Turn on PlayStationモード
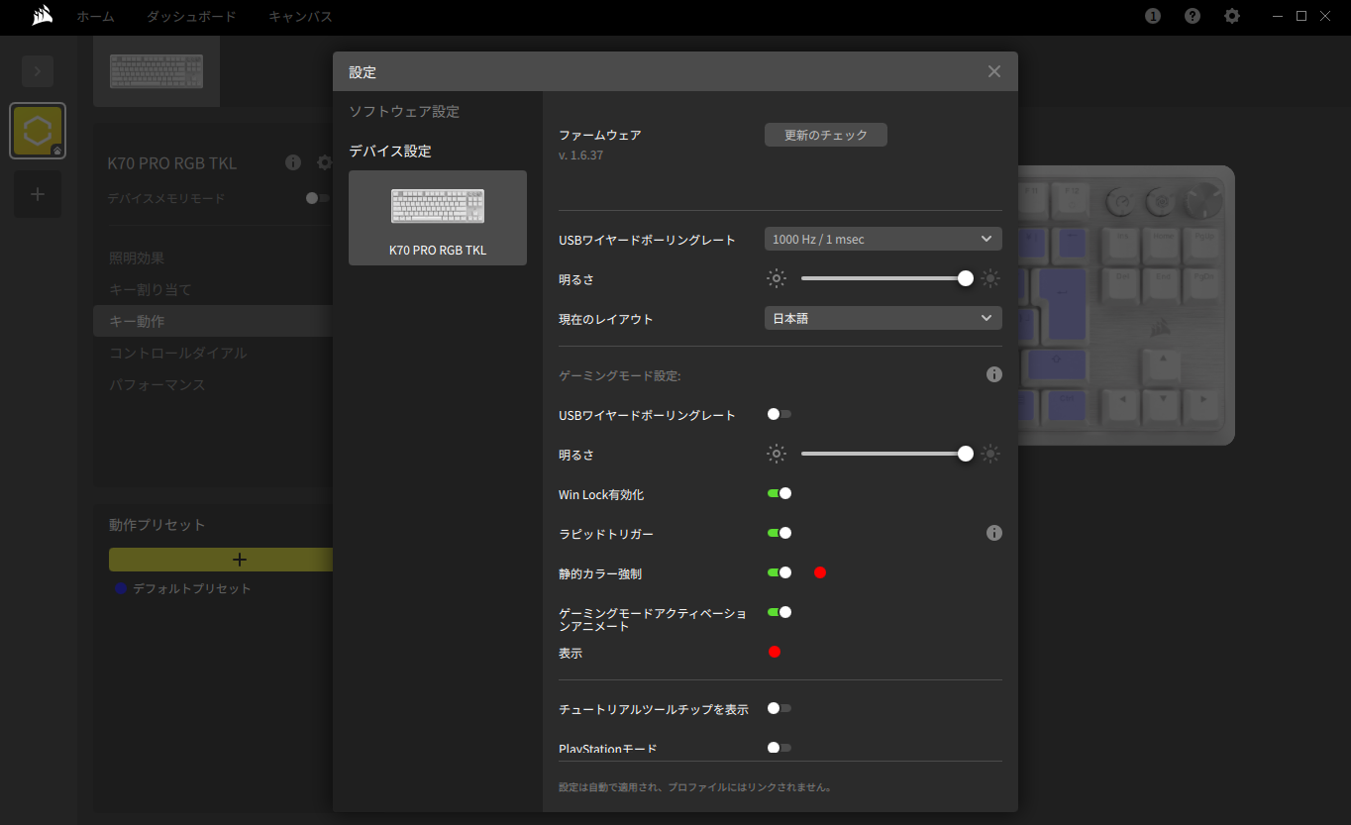Viewport: 1351px width, 825px height. 779,748
